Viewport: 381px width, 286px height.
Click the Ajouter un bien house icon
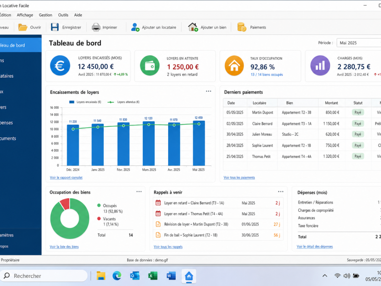pyautogui.click(x=193, y=27)
